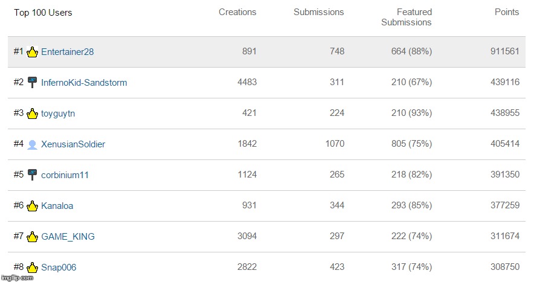The height and width of the screenshot is (282, 534).
Task: Click the crown icon beside Snap006
Action: coord(33,268)
